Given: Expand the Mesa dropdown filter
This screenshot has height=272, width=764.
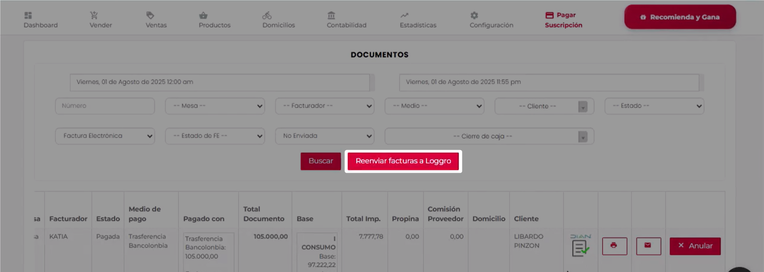Looking at the screenshot, I should coord(215,106).
